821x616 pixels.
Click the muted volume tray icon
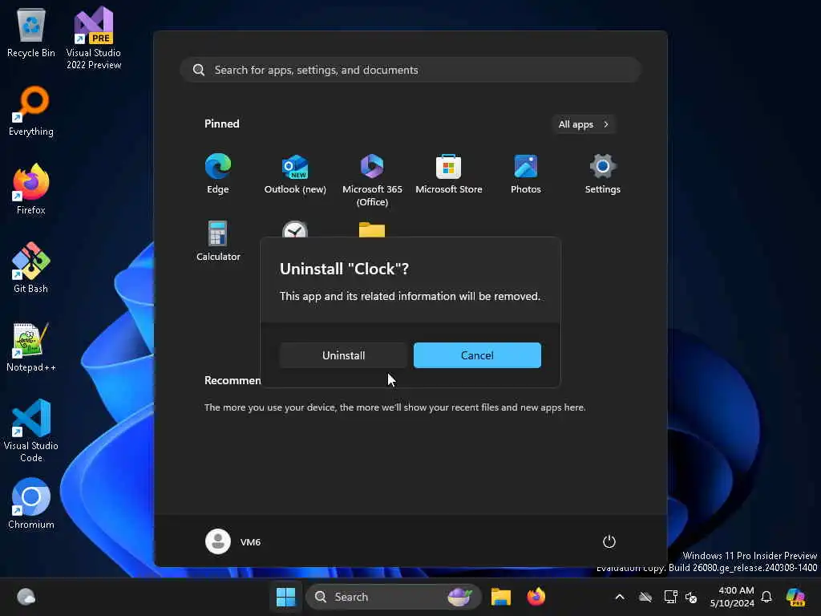point(691,597)
